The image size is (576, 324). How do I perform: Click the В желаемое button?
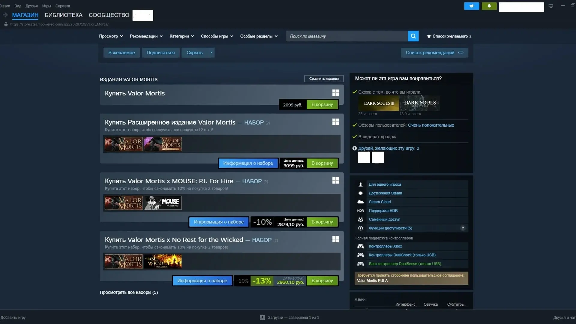pos(121,52)
